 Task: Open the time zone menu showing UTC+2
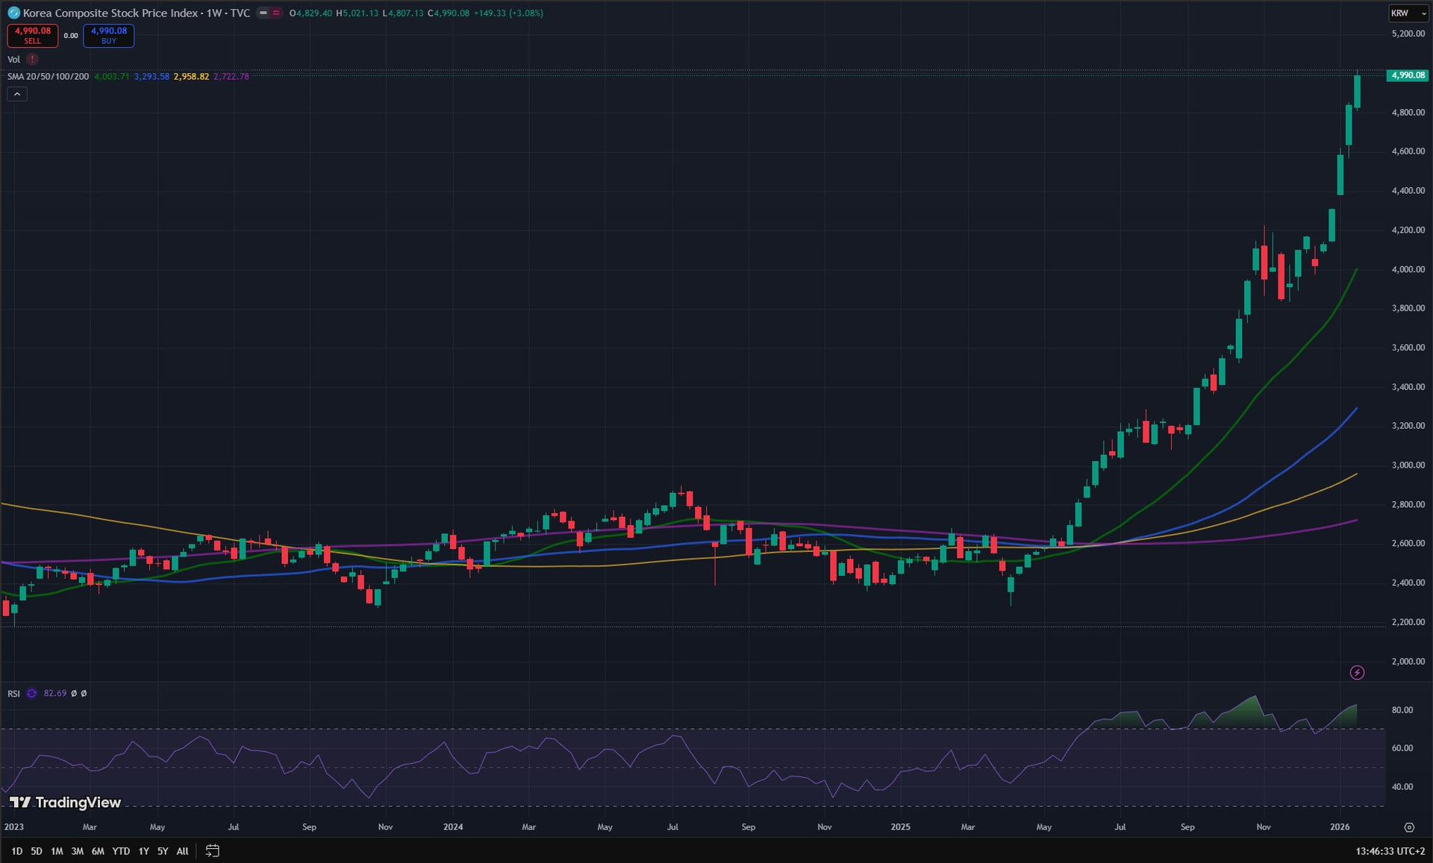(x=1390, y=851)
